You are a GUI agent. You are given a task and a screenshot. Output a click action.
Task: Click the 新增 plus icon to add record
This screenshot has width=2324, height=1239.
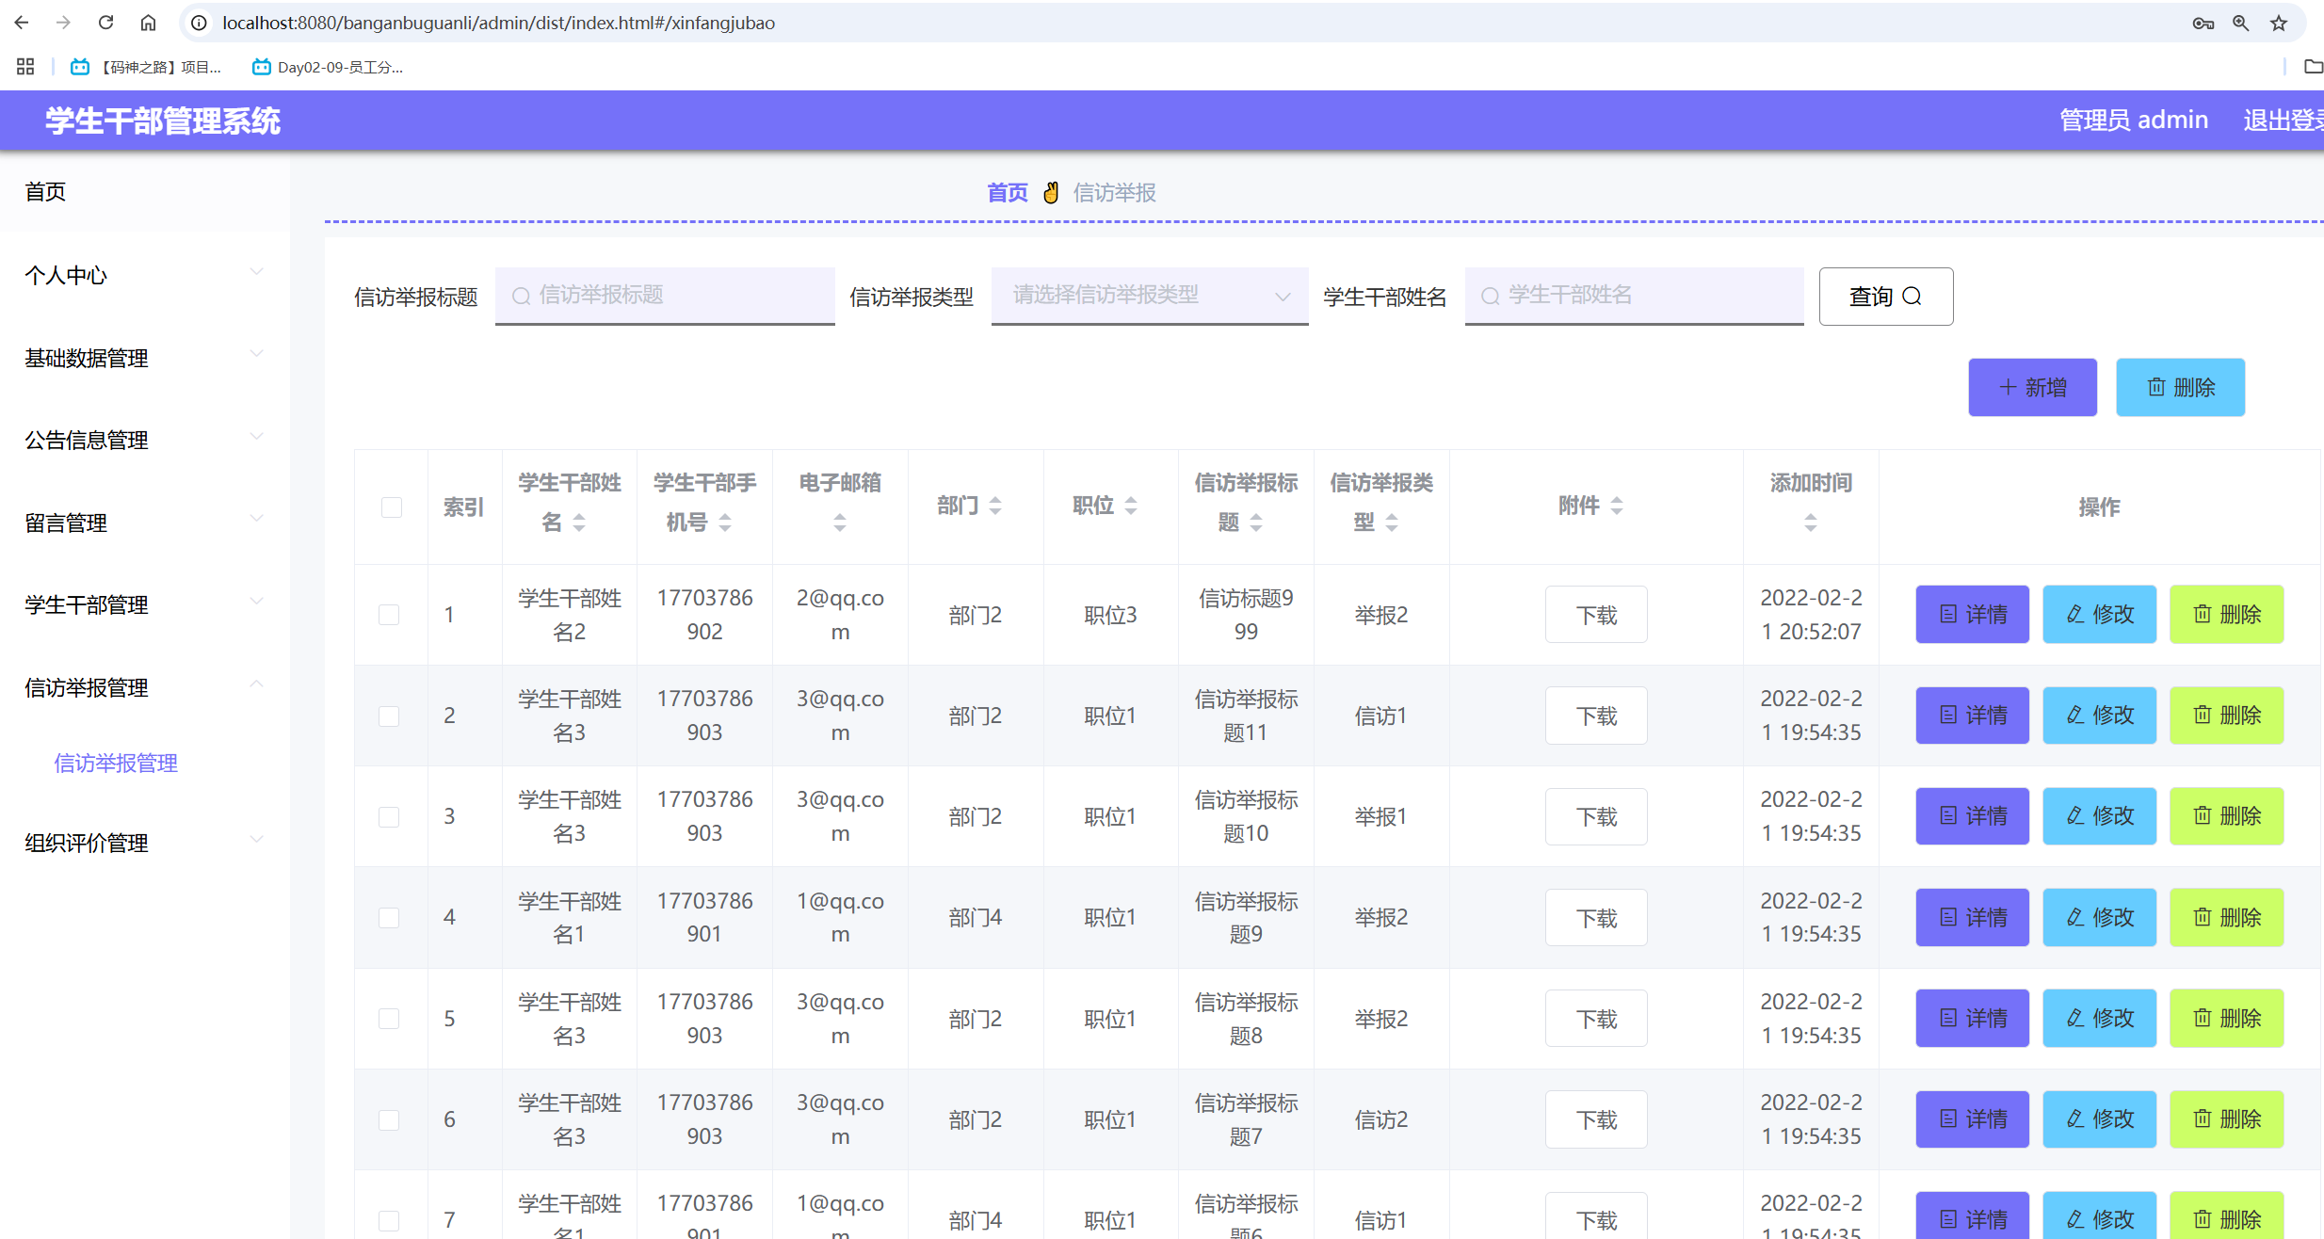click(x=2031, y=387)
